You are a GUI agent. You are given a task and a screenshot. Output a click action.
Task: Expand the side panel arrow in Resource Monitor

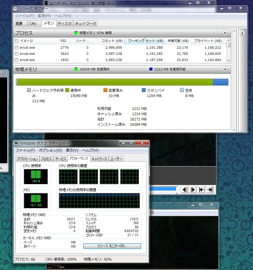pos(242,33)
